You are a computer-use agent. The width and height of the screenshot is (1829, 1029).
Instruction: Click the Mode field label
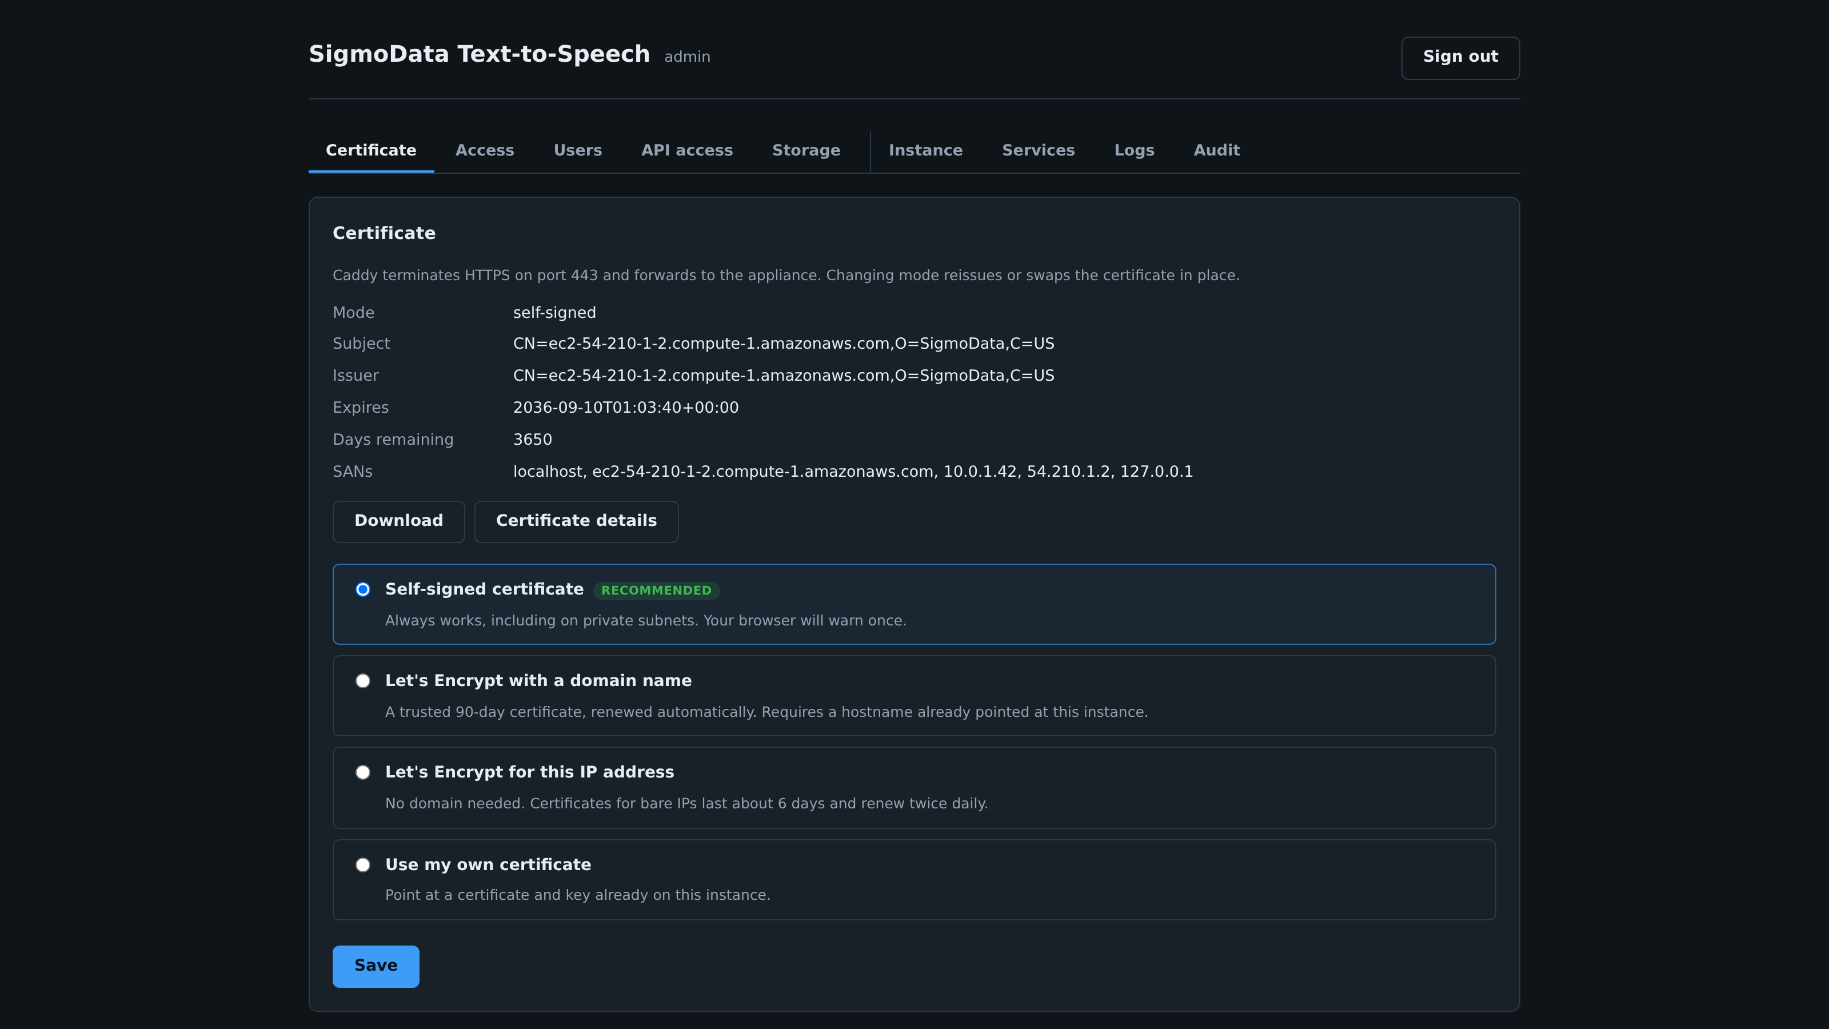coord(354,313)
